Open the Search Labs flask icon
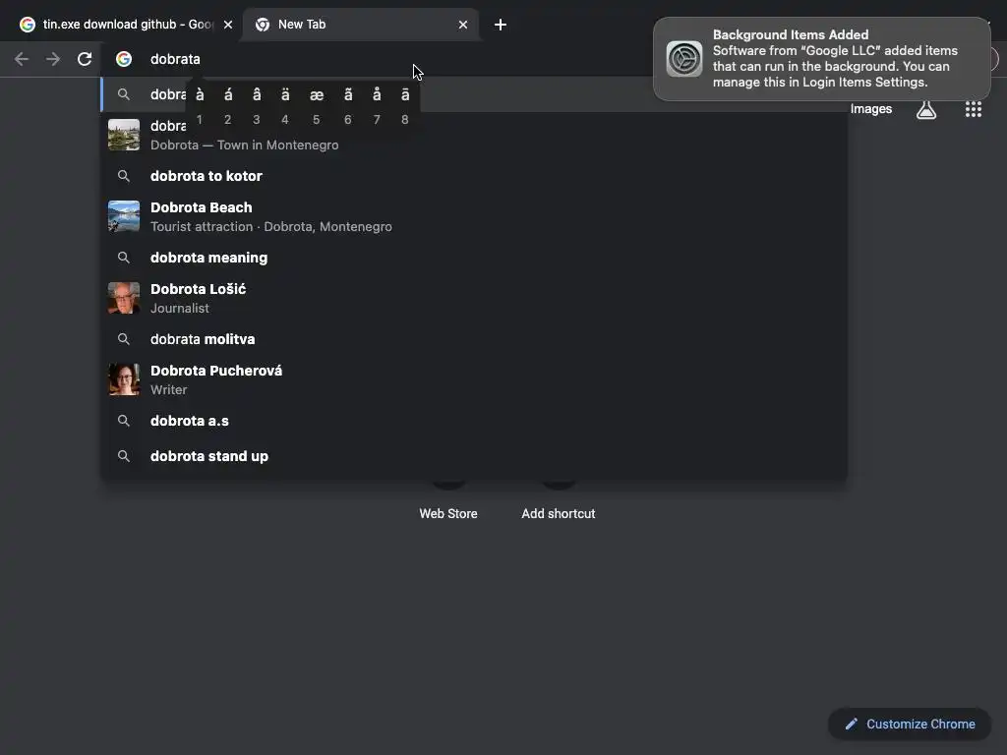 [926, 109]
